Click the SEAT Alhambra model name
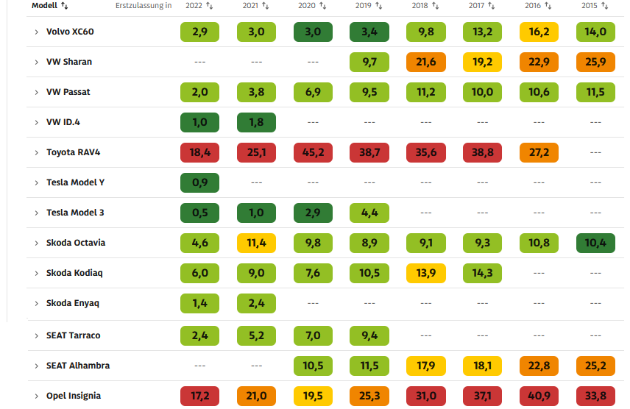Viewport: 630px width, 409px height. click(78, 366)
